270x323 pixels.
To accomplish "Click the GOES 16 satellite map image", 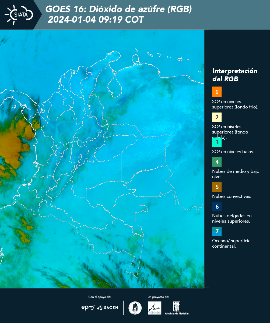I will click(x=102, y=159).
